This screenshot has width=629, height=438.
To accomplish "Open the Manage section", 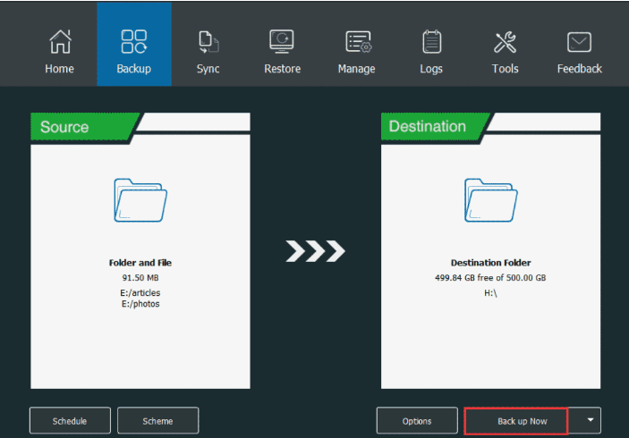I will point(357,52).
